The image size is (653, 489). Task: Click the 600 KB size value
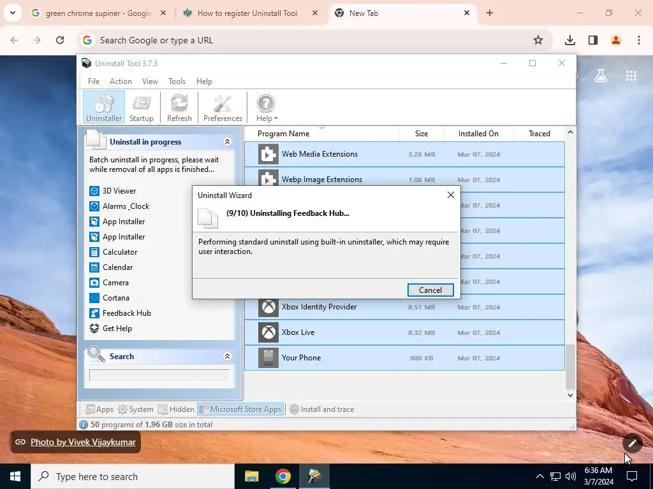[422, 358]
